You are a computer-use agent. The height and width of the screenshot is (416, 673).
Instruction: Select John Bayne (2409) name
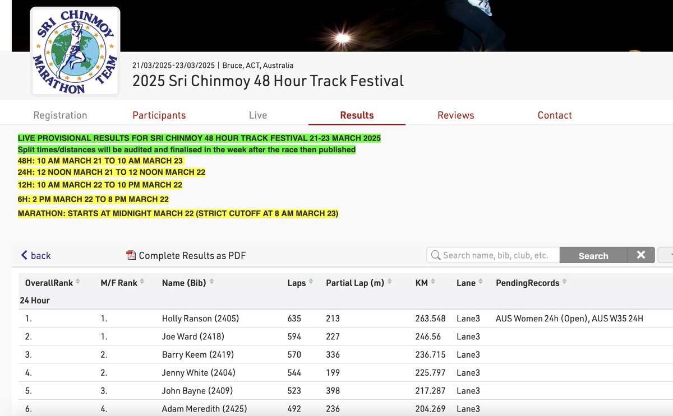197,390
